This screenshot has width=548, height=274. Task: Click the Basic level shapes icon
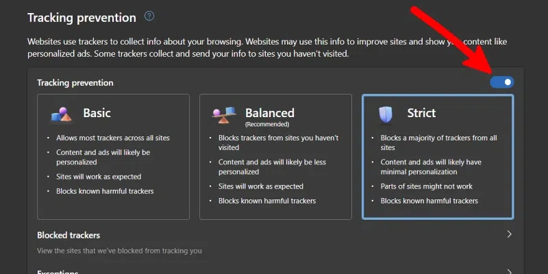(61, 114)
